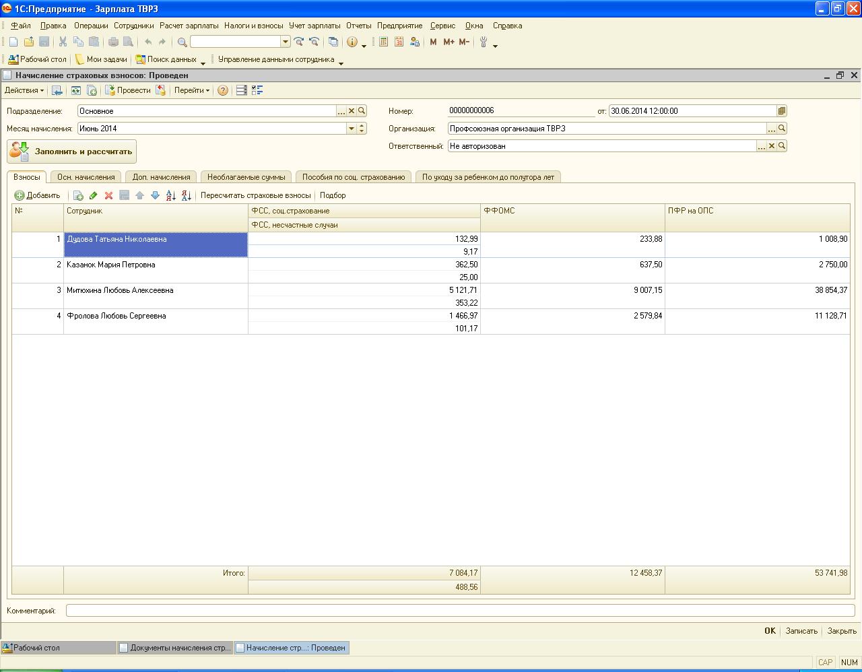Open the Calendar icon in main toolbar
This screenshot has width=862, height=672.
click(x=399, y=42)
